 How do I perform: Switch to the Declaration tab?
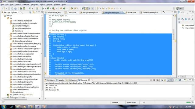[71, 80]
